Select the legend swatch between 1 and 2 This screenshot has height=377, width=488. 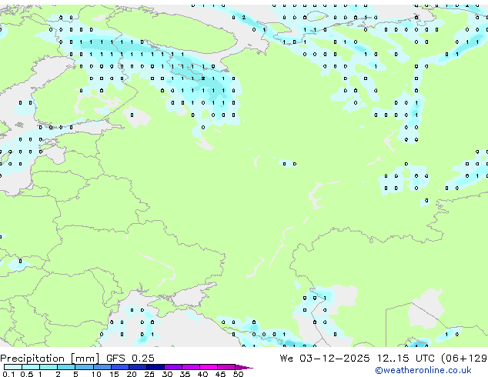click(48, 367)
